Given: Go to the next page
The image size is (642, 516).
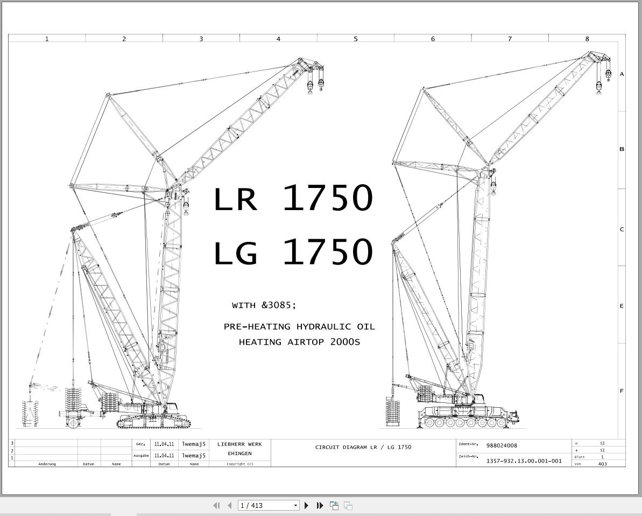Looking at the screenshot, I should (306, 505).
